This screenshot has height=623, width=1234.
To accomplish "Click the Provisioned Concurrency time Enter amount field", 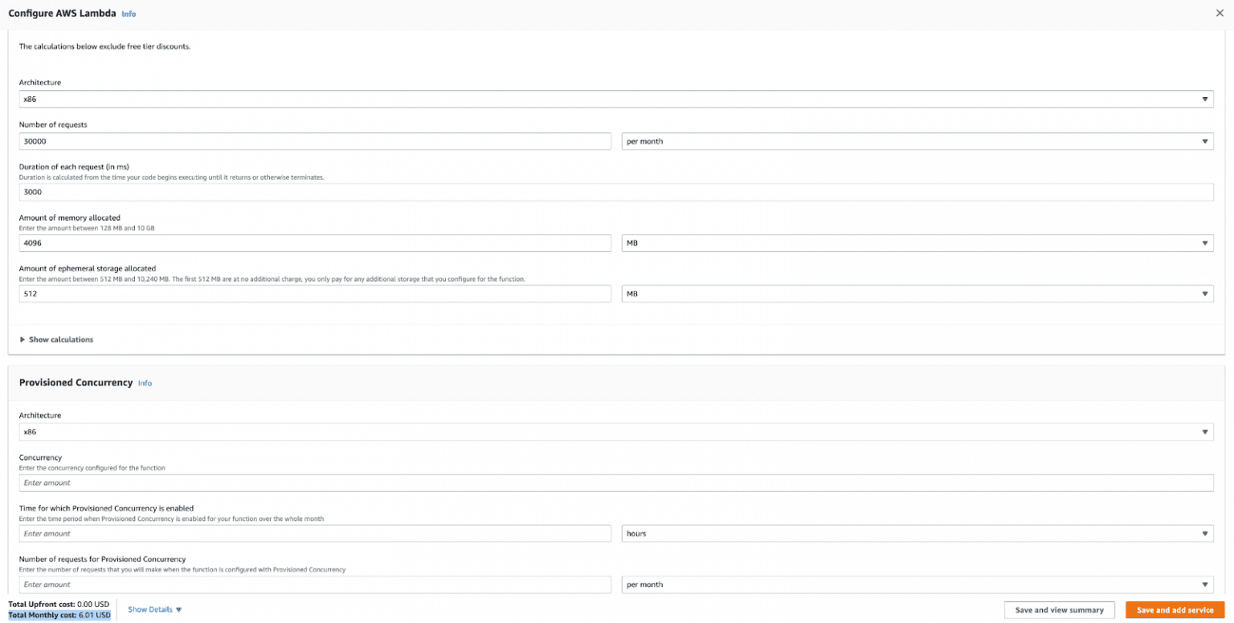I will point(315,533).
